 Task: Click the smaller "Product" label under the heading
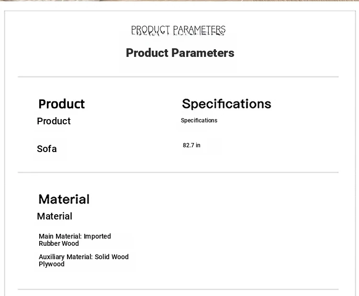click(x=54, y=121)
